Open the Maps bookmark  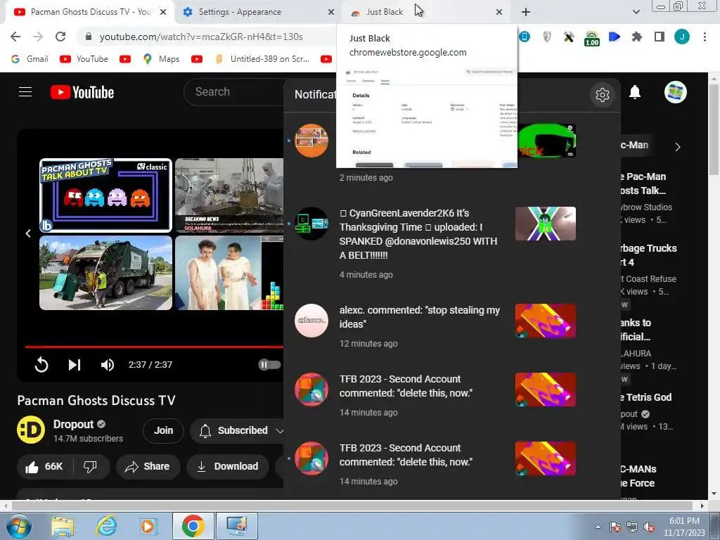(161, 59)
